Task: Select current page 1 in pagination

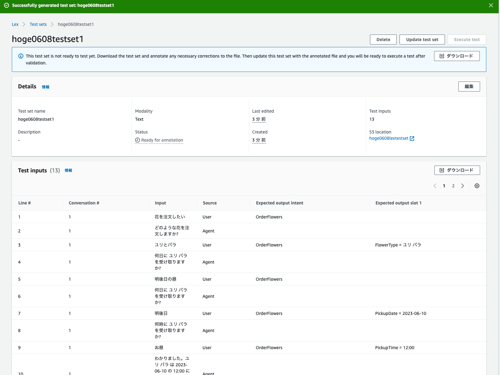Action: (x=444, y=186)
